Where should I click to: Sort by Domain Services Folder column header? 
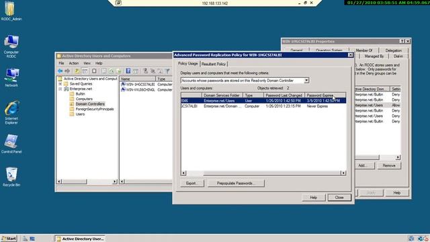[222, 95]
